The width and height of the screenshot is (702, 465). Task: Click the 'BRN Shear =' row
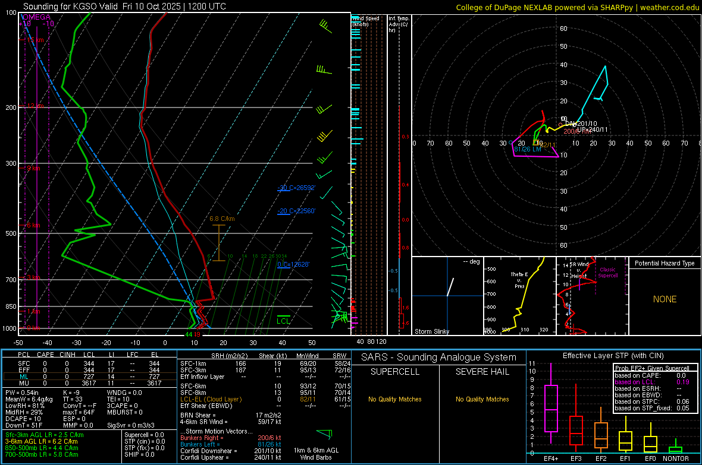pyautogui.click(x=231, y=415)
